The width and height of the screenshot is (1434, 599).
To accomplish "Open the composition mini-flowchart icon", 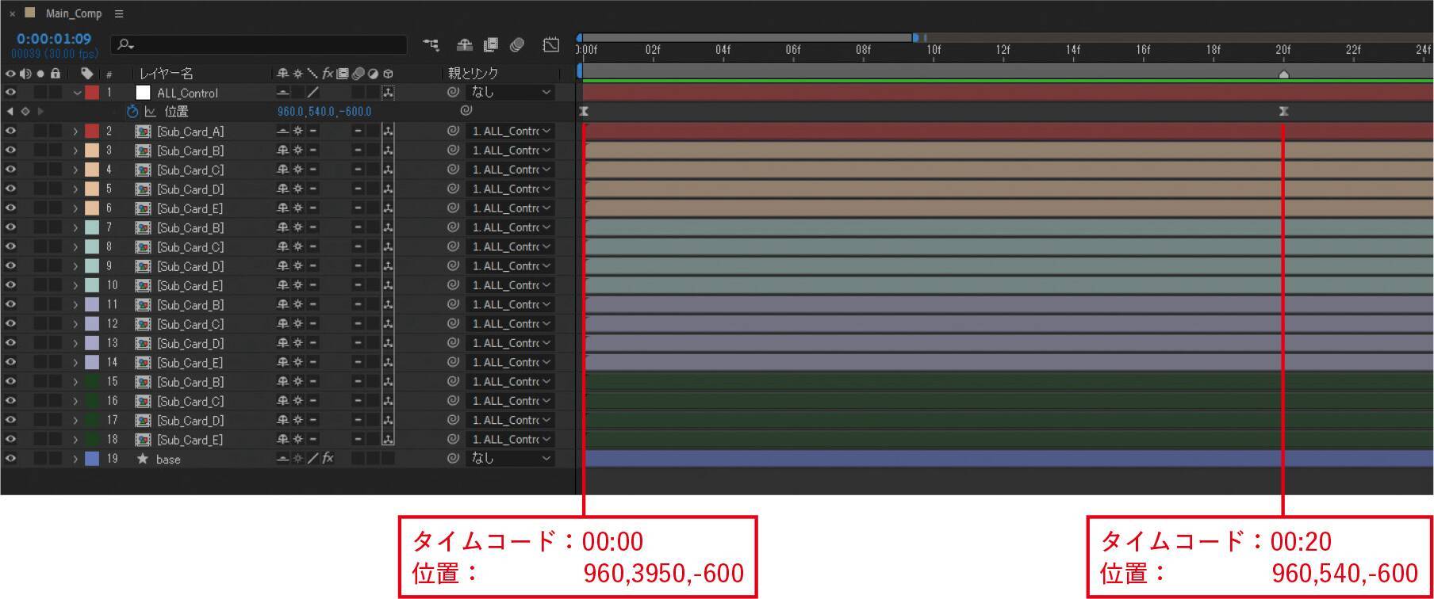I will (x=431, y=45).
